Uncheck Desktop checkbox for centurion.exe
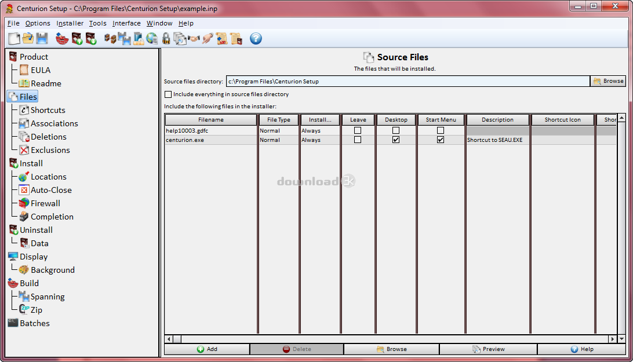This screenshot has width=633, height=362. click(x=396, y=140)
